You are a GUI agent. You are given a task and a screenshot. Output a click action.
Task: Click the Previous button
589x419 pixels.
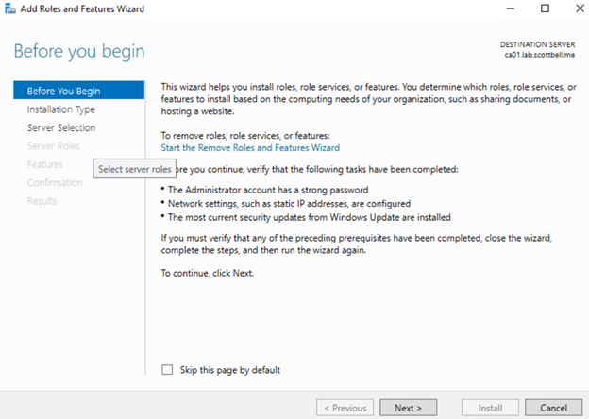point(345,408)
